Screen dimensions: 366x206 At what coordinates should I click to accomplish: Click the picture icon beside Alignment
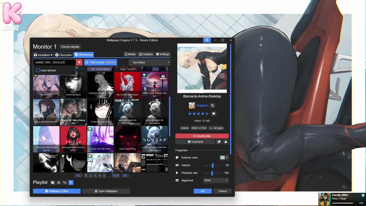(x=177, y=181)
